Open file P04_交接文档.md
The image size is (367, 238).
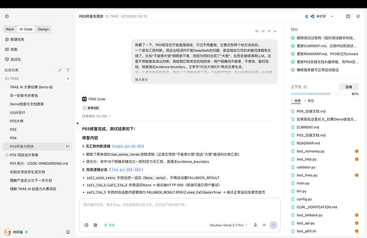pyautogui.click(x=311, y=111)
